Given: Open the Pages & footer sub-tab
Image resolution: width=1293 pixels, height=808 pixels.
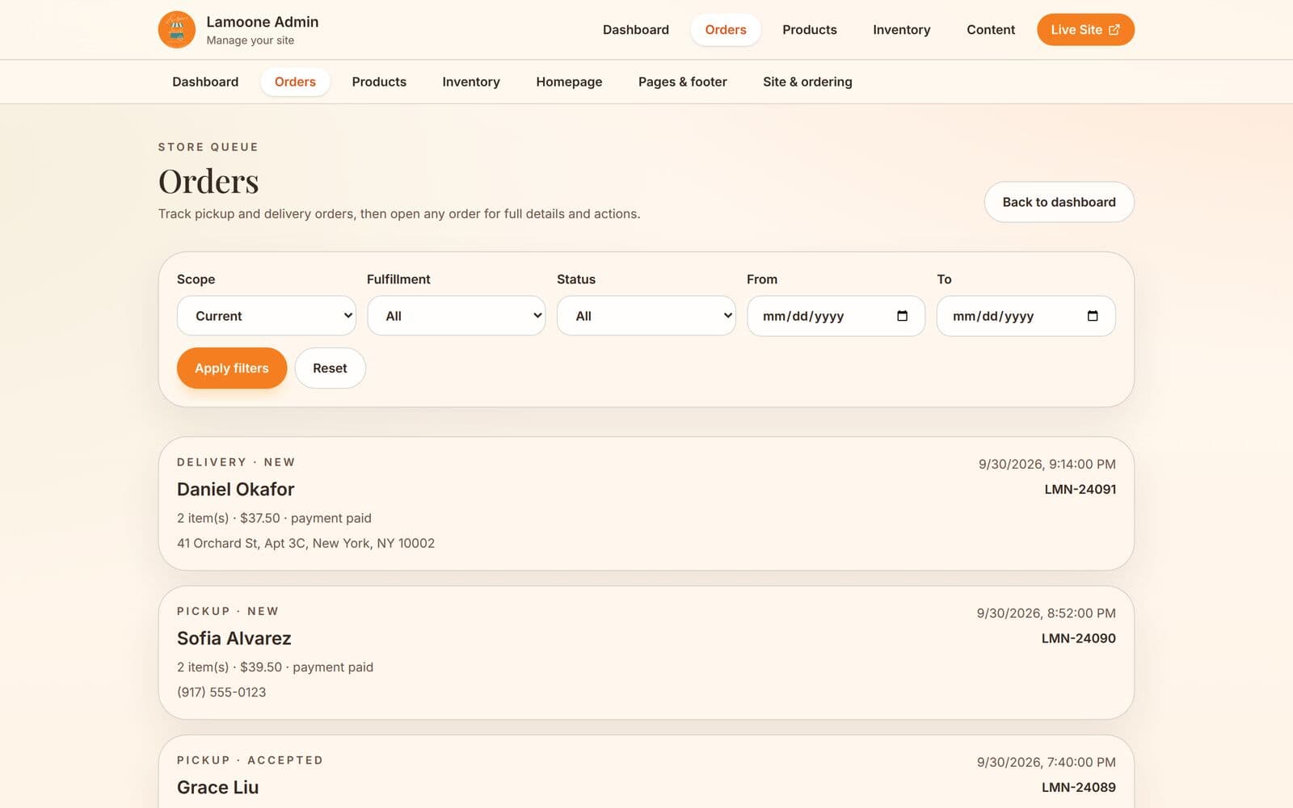Looking at the screenshot, I should [683, 82].
